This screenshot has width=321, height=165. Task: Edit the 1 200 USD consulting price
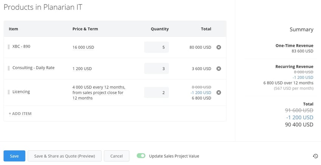(82, 69)
